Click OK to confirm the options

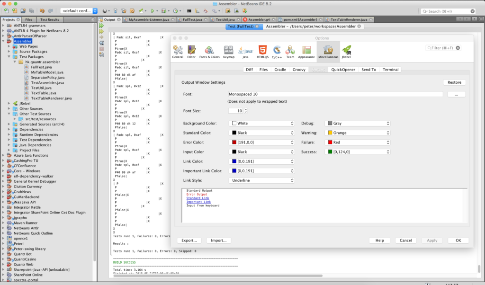[458, 240]
